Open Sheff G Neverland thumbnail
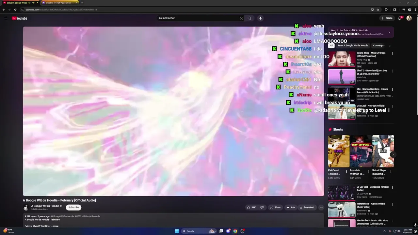418x235 pixels. [342, 76]
